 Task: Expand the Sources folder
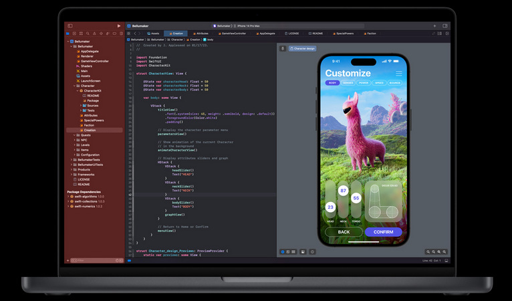click(x=81, y=106)
